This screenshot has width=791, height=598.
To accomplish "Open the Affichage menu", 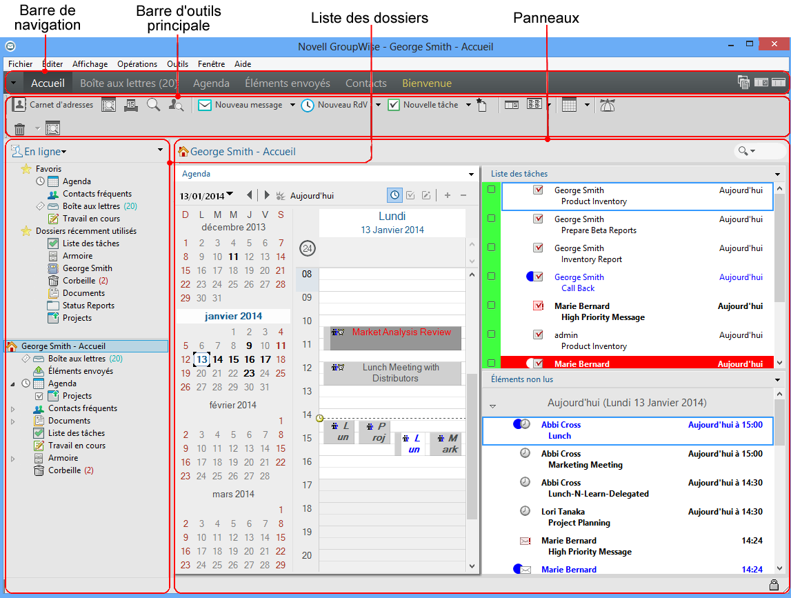I will coord(90,64).
